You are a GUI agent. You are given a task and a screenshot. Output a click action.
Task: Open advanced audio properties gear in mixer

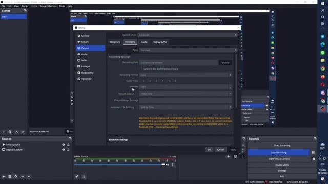click(x=77, y=176)
